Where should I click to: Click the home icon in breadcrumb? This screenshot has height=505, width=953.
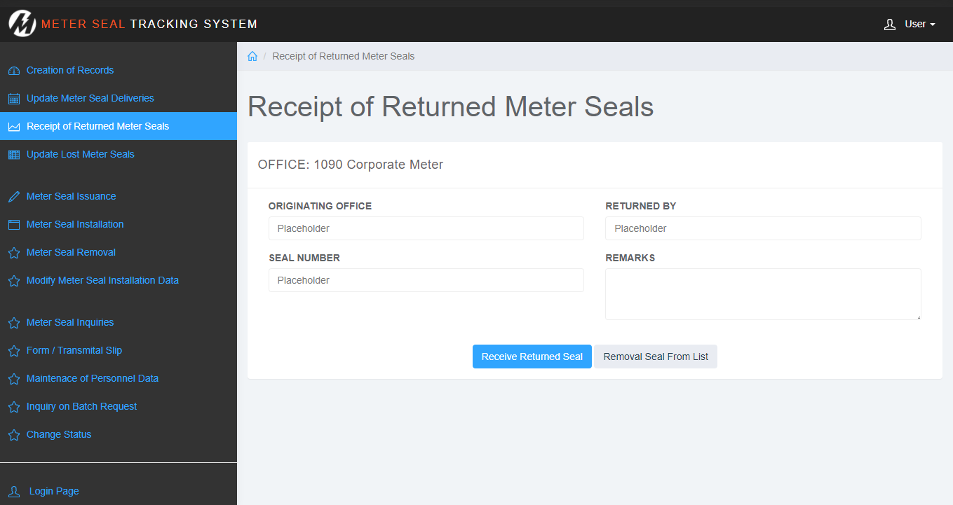(252, 57)
